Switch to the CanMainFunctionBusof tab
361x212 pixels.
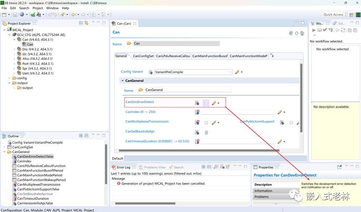210,56
